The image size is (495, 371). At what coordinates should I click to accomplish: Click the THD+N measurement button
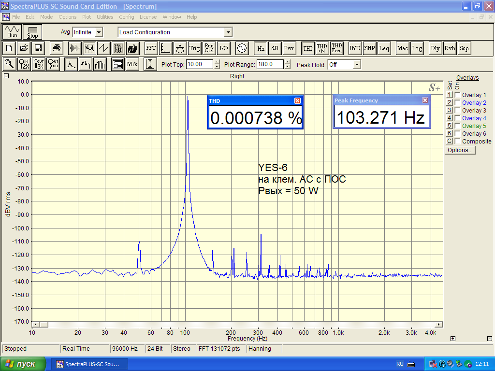click(x=322, y=48)
